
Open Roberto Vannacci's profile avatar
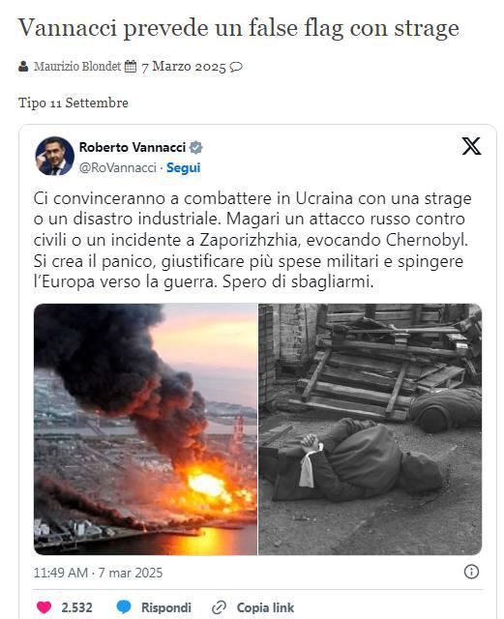click(x=54, y=156)
